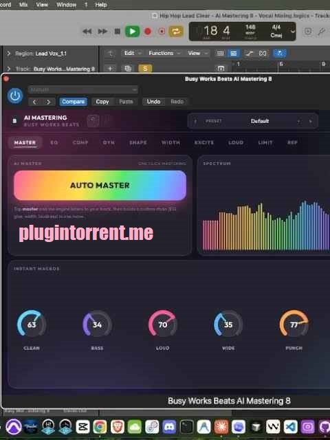Click the tempo value 146

(x=250, y=27)
